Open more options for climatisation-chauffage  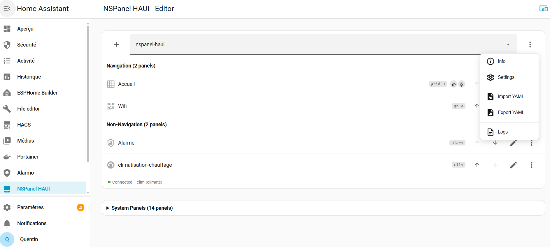click(x=532, y=165)
